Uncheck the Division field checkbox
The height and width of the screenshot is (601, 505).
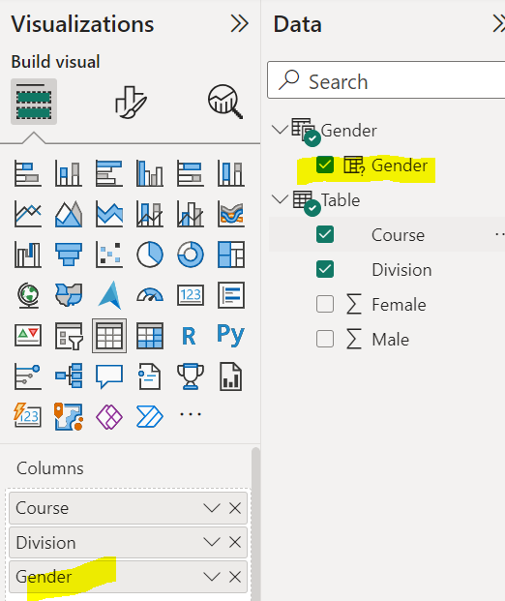coord(325,269)
